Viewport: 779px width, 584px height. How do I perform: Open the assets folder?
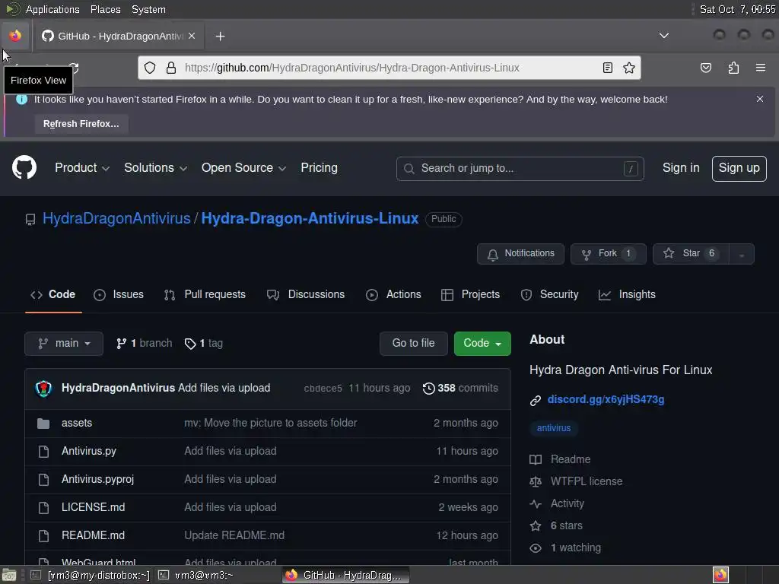[x=77, y=423]
